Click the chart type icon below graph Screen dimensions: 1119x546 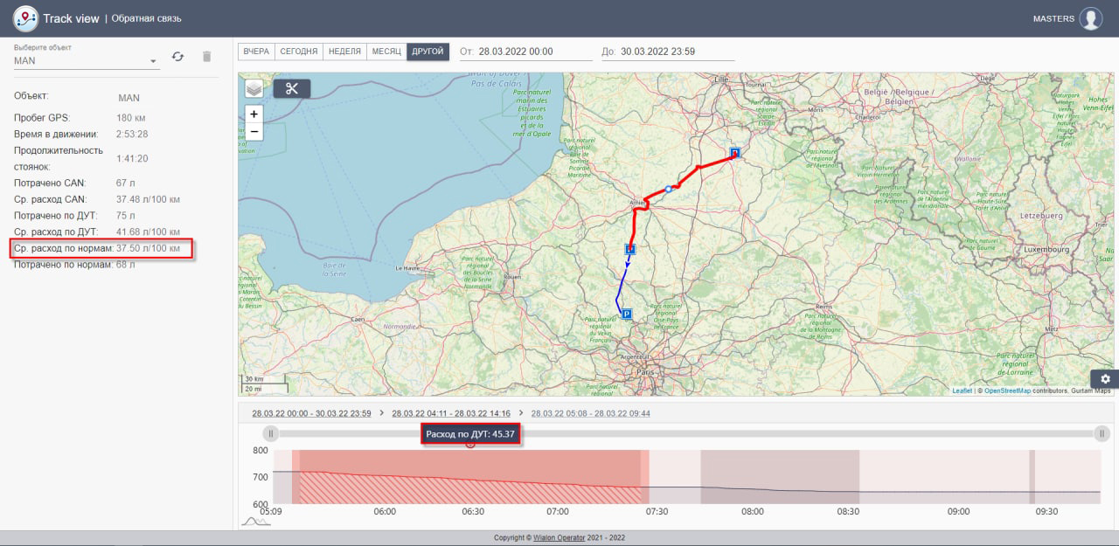pyautogui.click(x=255, y=522)
